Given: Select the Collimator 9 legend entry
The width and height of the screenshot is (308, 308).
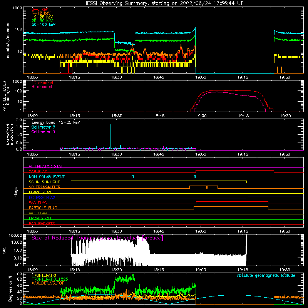Looking at the screenshot, I should pyautogui.click(x=43, y=132).
